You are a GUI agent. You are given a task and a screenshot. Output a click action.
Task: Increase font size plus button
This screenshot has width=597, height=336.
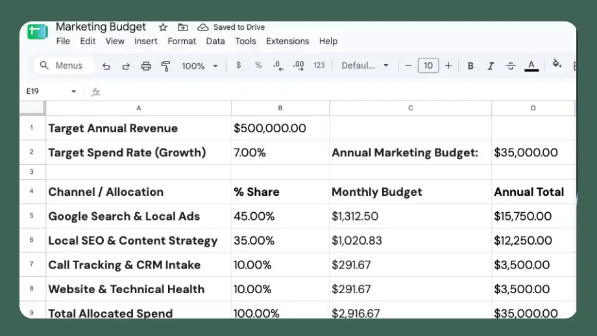pos(448,66)
